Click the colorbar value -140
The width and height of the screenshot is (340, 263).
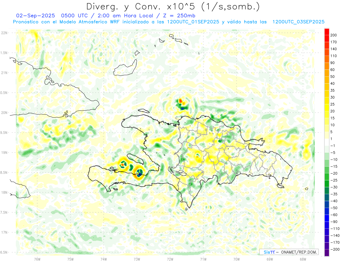pos(335,236)
